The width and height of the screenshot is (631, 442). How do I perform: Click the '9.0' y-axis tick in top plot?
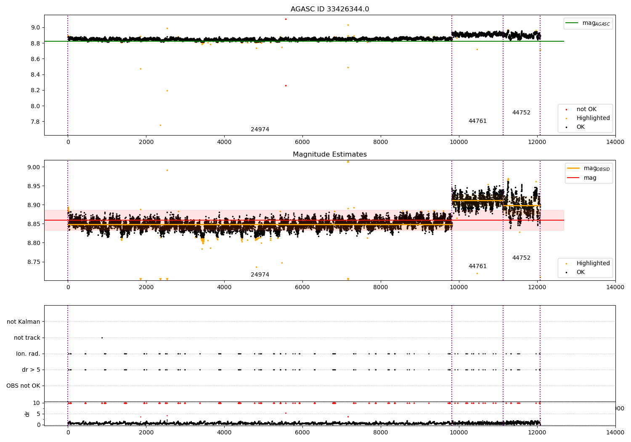click(x=35, y=28)
